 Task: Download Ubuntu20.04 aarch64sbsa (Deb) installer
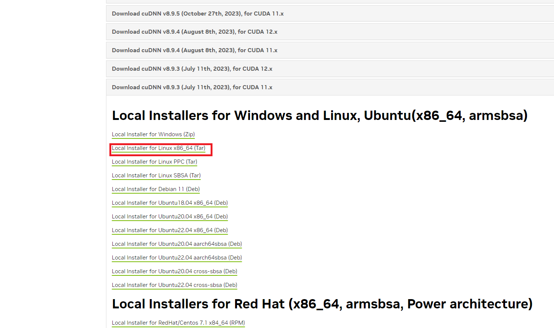pos(177,244)
